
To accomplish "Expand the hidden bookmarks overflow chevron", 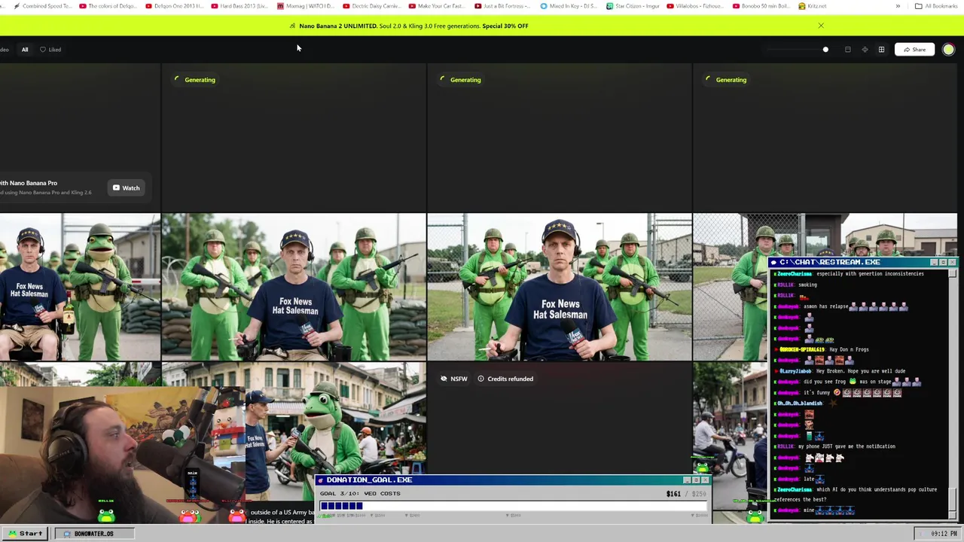I will tap(898, 6).
